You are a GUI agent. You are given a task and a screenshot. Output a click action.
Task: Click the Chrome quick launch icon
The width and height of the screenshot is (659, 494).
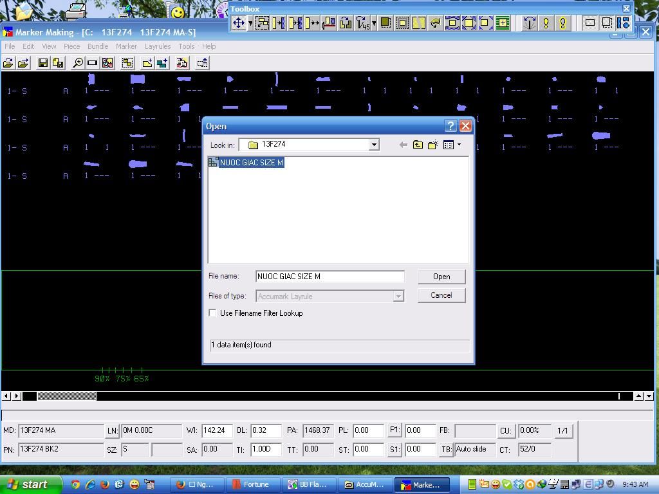pyautogui.click(x=75, y=485)
